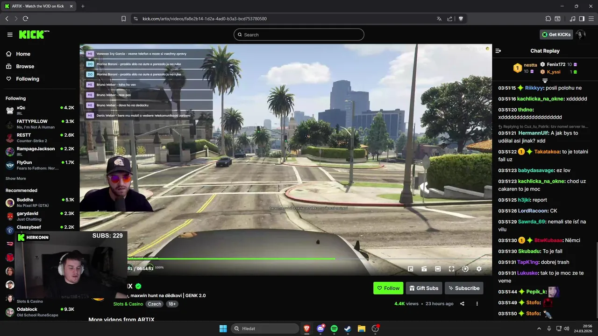Open picture-in-picture mode

(411, 269)
